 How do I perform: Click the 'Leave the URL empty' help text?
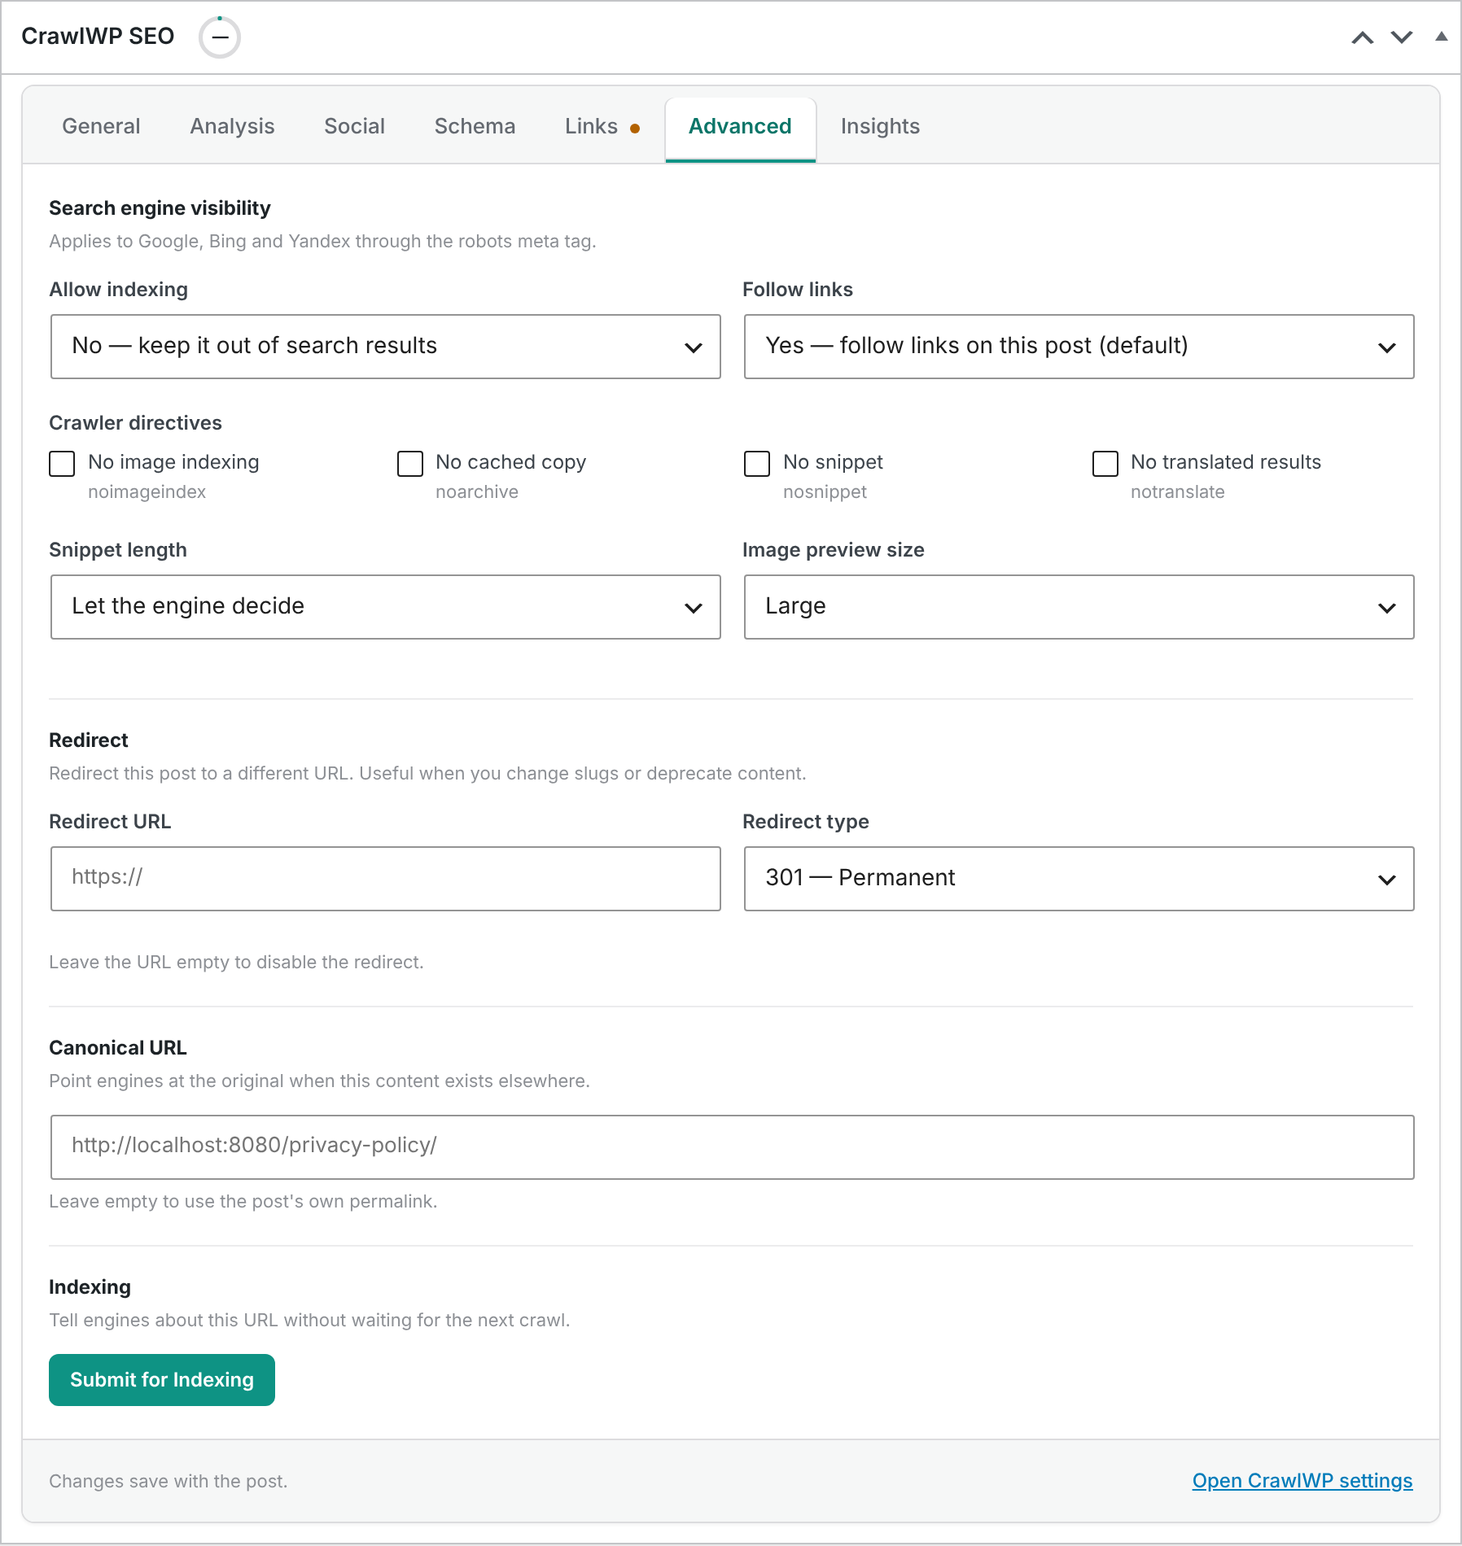(236, 963)
